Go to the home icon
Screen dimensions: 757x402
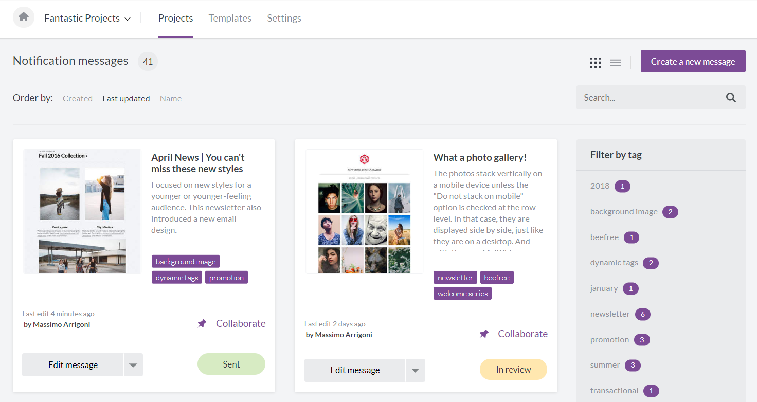24,17
